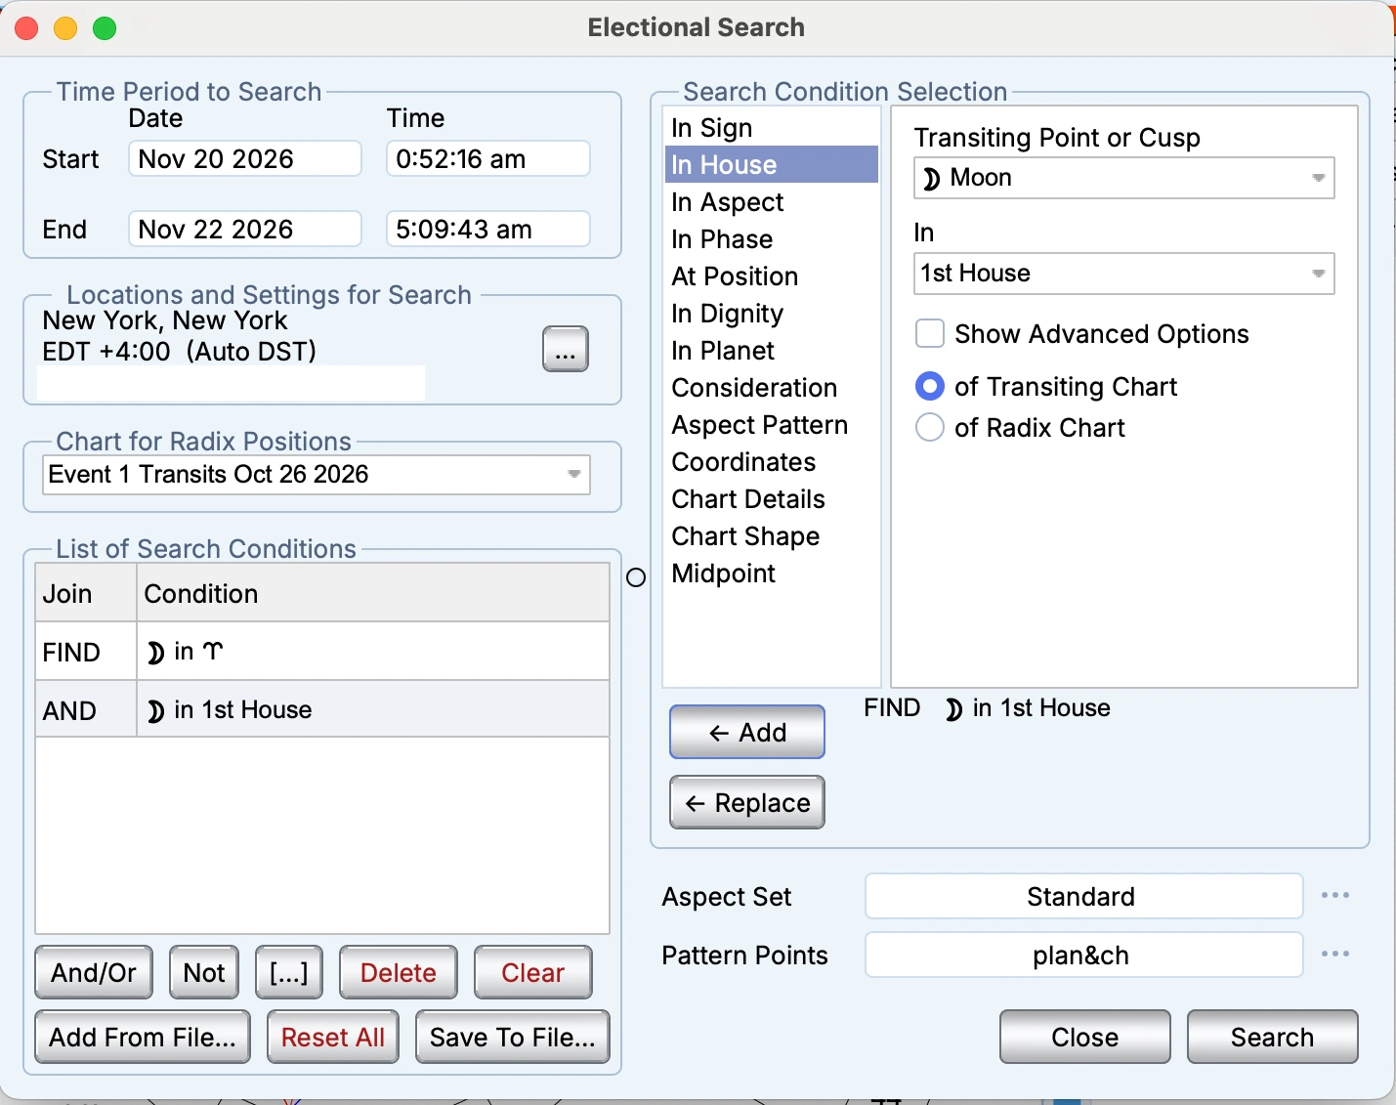Image resolution: width=1396 pixels, height=1105 pixels.
Task: Select 'In Sign' condition type
Action: point(771,128)
